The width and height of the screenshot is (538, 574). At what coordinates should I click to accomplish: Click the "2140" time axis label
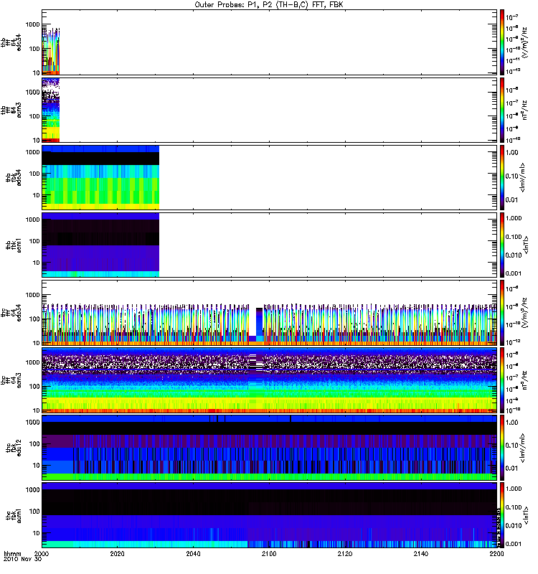(420, 554)
